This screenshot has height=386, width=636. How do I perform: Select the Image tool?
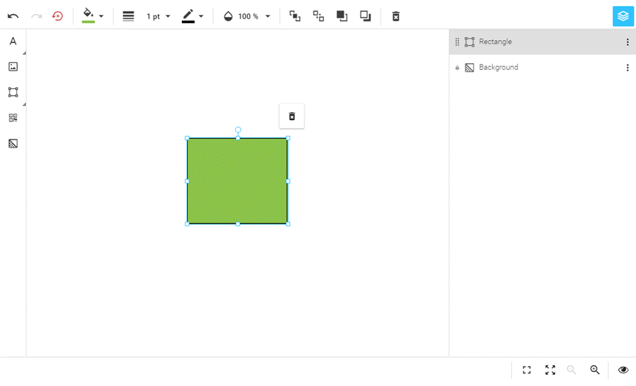[x=13, y=67]
